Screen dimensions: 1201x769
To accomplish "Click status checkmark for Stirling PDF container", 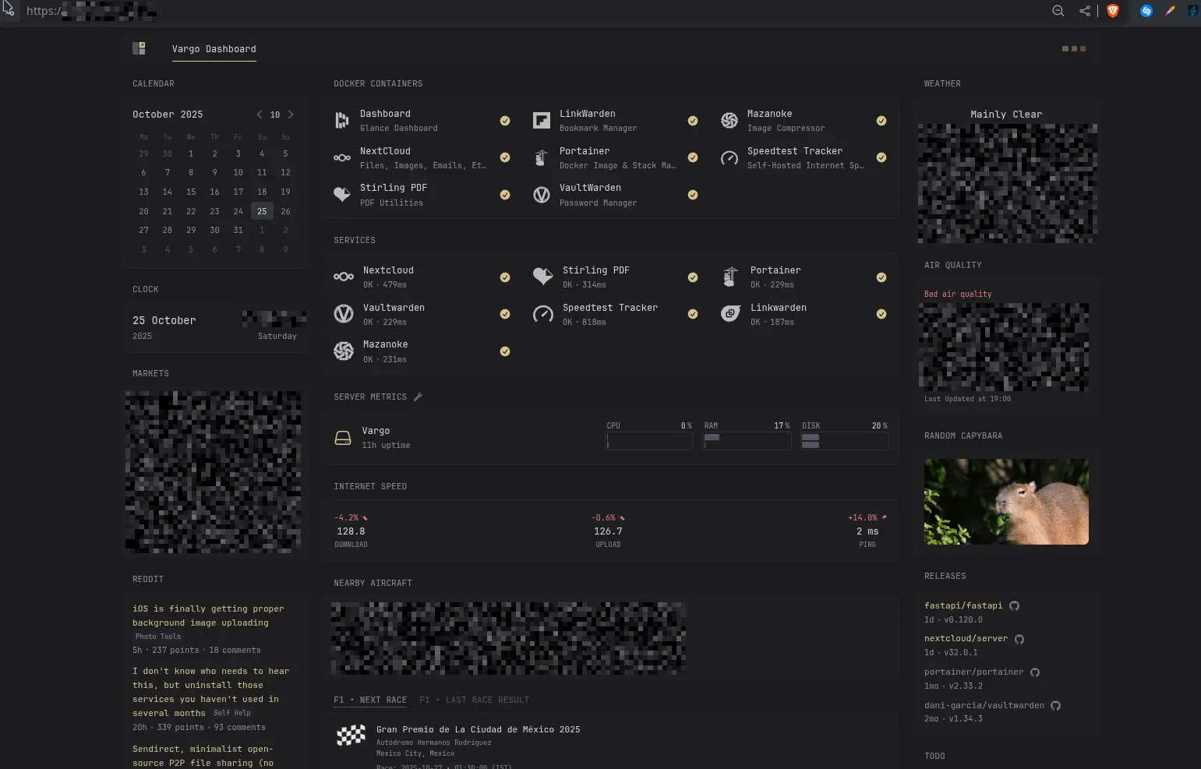I will tap(505, 195).
